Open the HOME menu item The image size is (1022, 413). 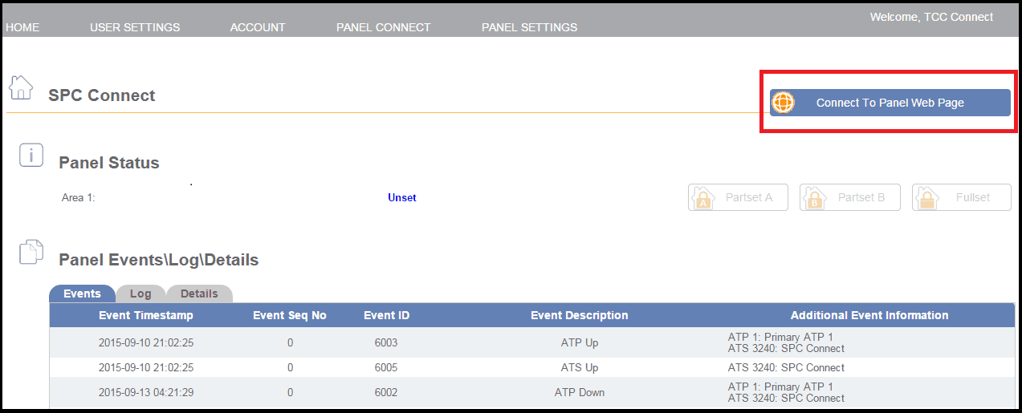pos(22,27)
